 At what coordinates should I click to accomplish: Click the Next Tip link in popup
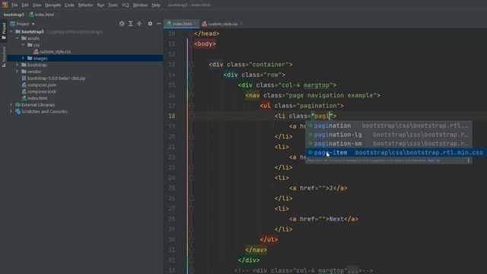(433, 161)
